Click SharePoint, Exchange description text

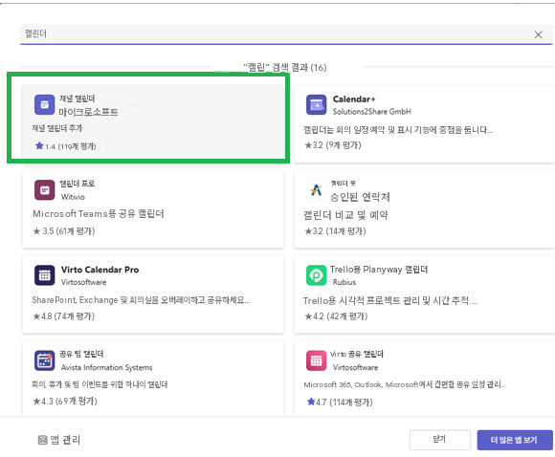[x=141, y=300]
